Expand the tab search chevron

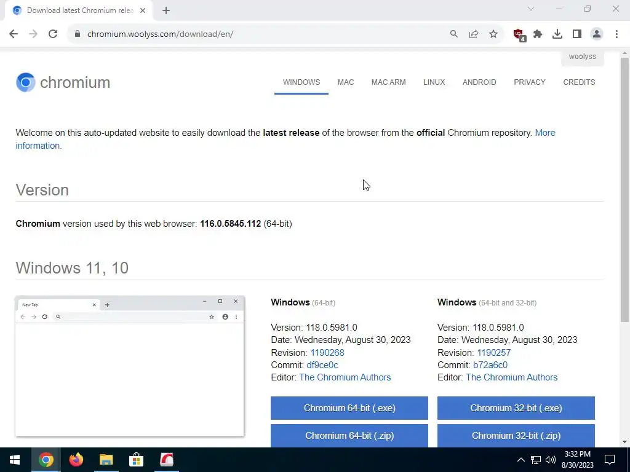click(531, 9)
